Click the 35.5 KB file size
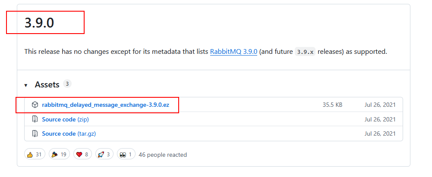The width and height of the screenshot is (432, 177). coord(332,105)
